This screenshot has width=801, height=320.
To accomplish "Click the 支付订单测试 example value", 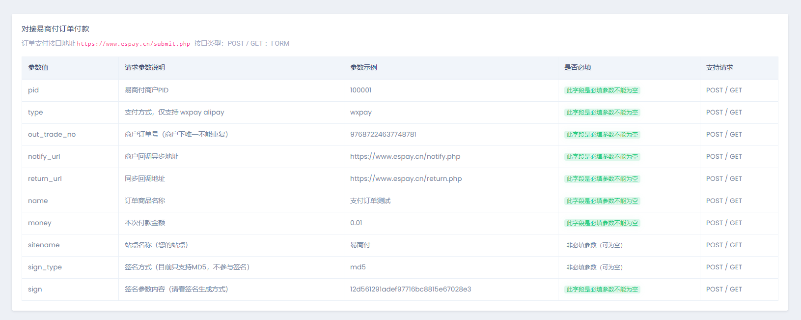I will (370, 201).
